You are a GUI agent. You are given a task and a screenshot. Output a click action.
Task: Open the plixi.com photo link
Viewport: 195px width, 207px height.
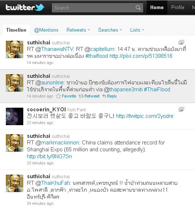141,56
